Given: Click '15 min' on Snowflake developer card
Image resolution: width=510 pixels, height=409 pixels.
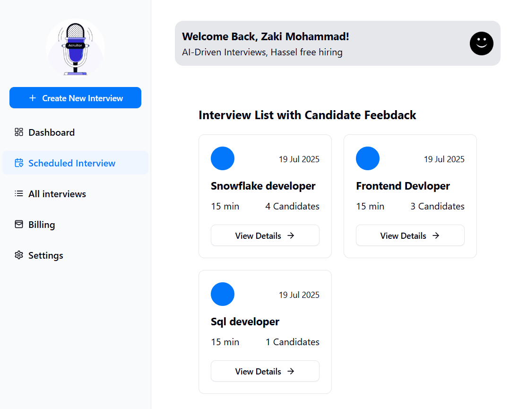Looking at the screenshot, I should [225, 206].
